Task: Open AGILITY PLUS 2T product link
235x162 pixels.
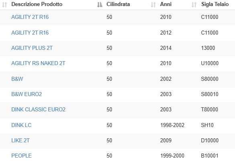Action: [x=32, y=48]
